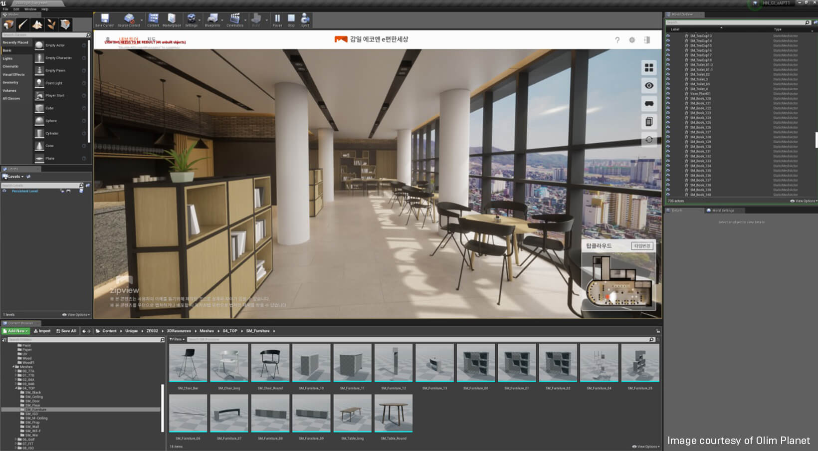Open View Options in World Outliner

(804, 201)
